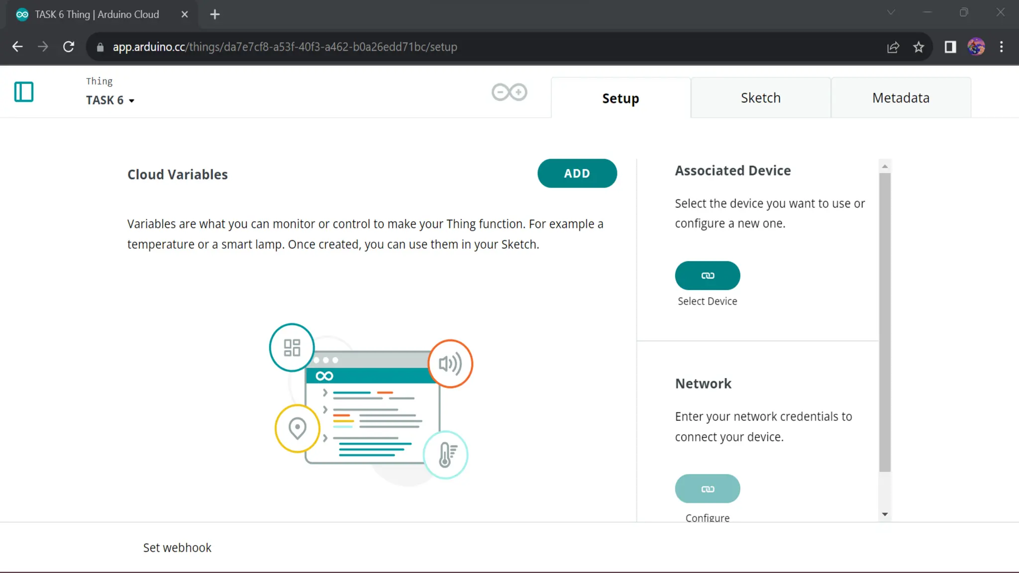Open Chrome three-dot menu

tap(1001, 47)
